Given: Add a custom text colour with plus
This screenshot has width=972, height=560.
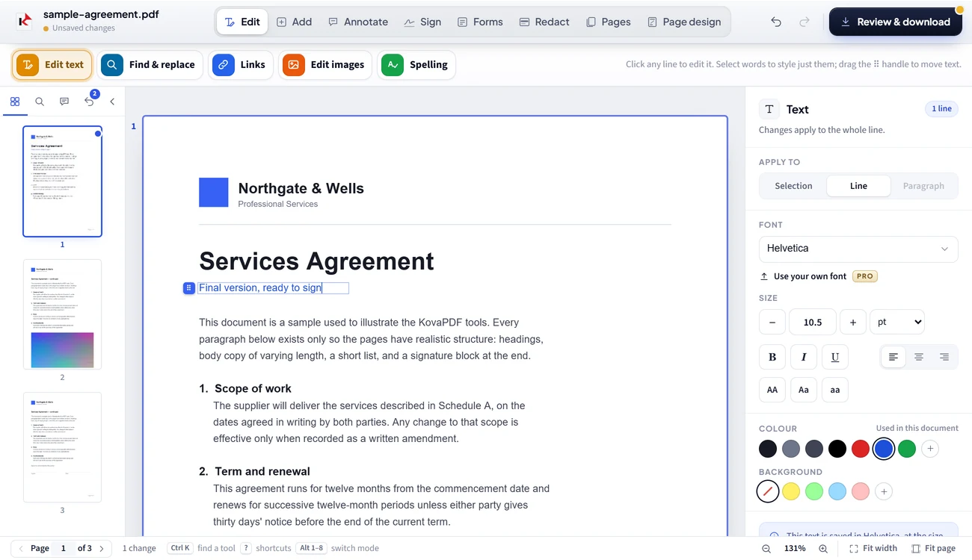Looking at the screenshot, I should tap(930, 449).
